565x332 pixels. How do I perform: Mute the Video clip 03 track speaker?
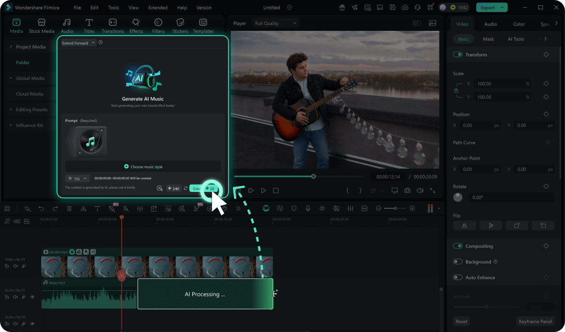tap(16, 266)
